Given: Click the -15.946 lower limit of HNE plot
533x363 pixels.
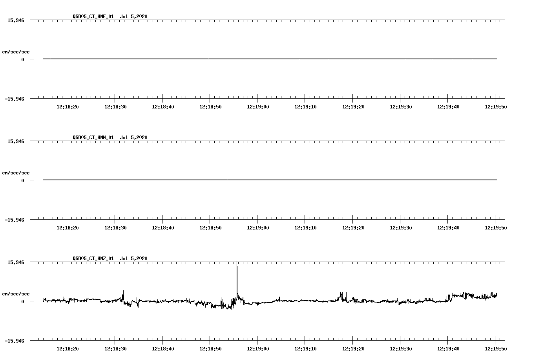Looking at the screenshot, I should 15,99.
